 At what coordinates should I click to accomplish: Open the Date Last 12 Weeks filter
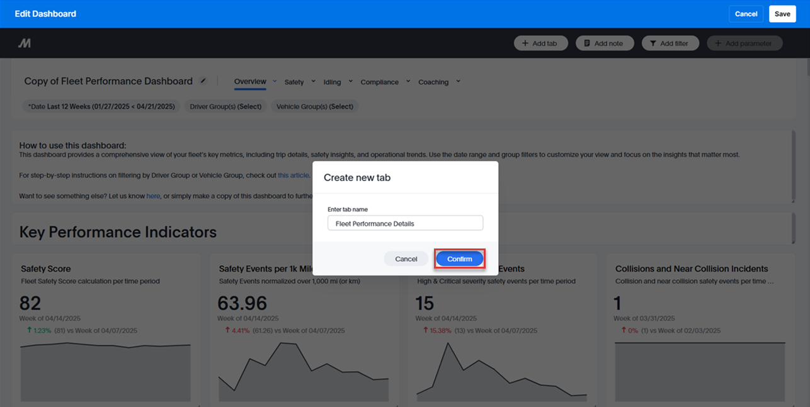[x=101, y=106]
